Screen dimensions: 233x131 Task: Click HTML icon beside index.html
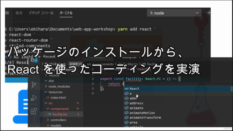coord(48,98)
